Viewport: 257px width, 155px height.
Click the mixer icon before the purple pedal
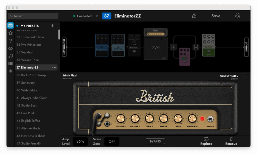tap(173, 47)
